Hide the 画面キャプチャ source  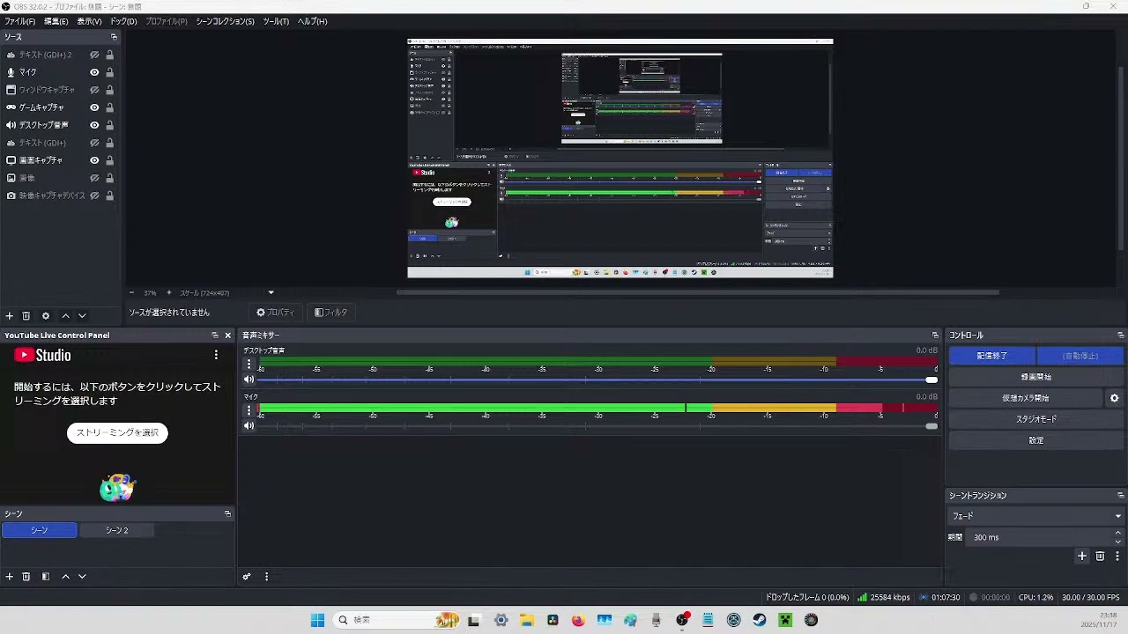pyautogui.click(x=94, y=160)
